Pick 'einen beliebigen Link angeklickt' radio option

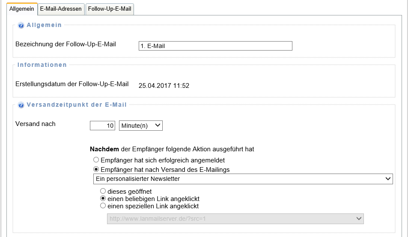pos(103,199)
